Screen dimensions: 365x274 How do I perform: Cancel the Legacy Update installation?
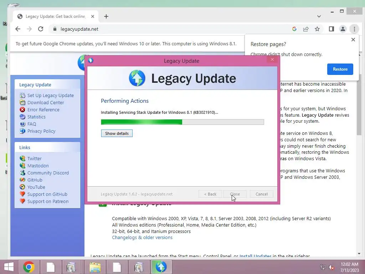(x=262, y=194)
